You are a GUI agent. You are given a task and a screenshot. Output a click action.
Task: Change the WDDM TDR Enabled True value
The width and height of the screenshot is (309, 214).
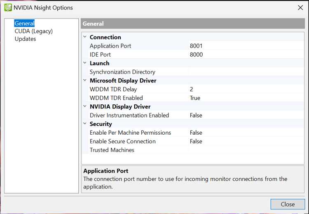point(246,98)
